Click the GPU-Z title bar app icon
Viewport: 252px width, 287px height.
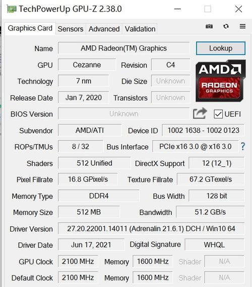coord(12,9)
